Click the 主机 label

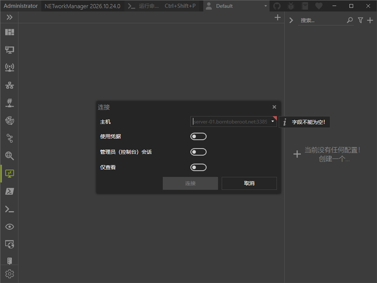pyautogui.click(x=105, y=122)
